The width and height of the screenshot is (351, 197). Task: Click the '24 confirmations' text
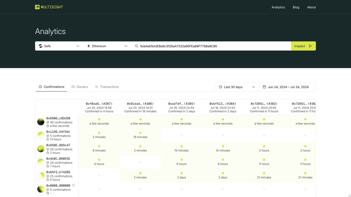61,163
